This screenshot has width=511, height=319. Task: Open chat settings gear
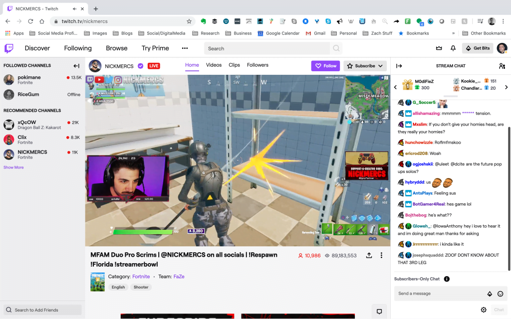tap(484, 310)
